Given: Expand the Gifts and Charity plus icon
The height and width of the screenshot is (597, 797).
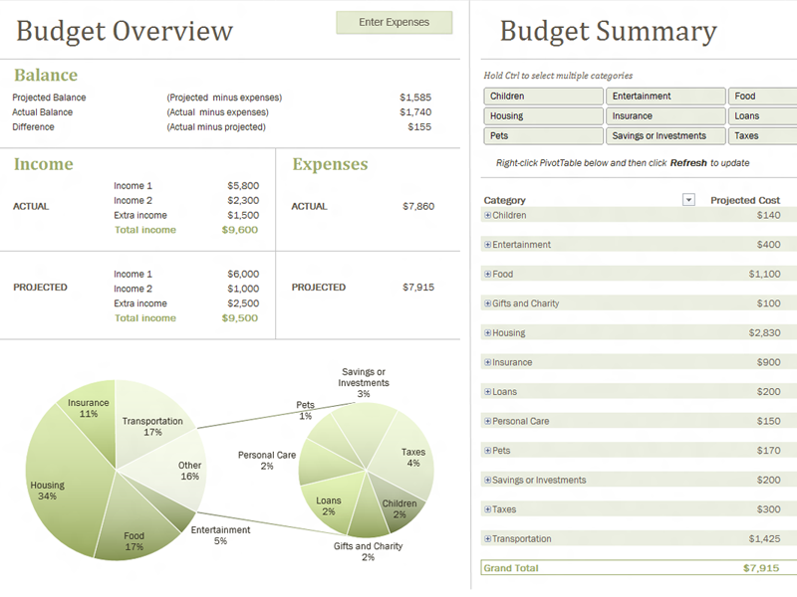Looking at the screenshot, I should [x=487, y=303].
